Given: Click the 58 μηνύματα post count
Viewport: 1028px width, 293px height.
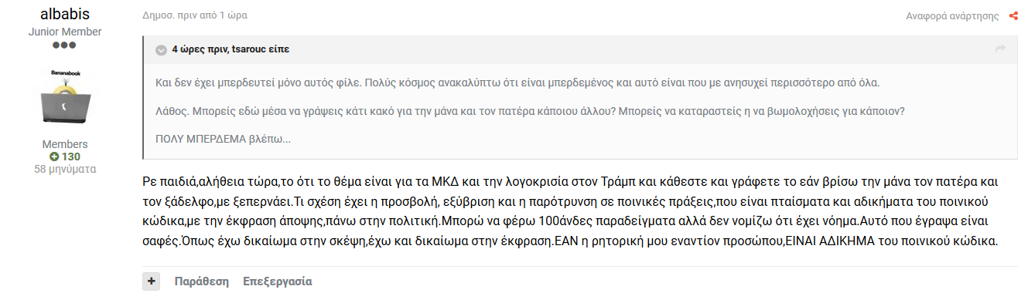Looking at the screenshot, I should click(65, 168).
